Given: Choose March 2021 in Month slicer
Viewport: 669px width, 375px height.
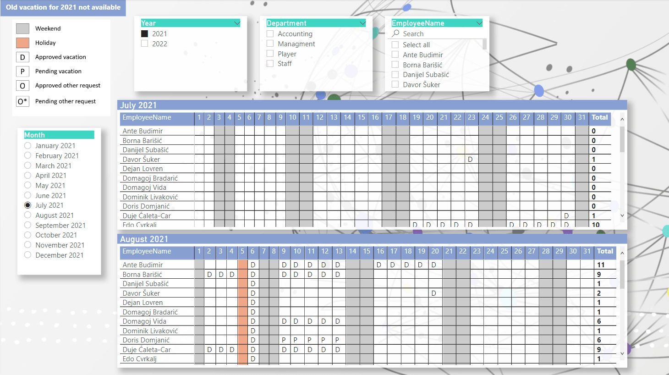Looking at the screenshot, I should (27, 165).
